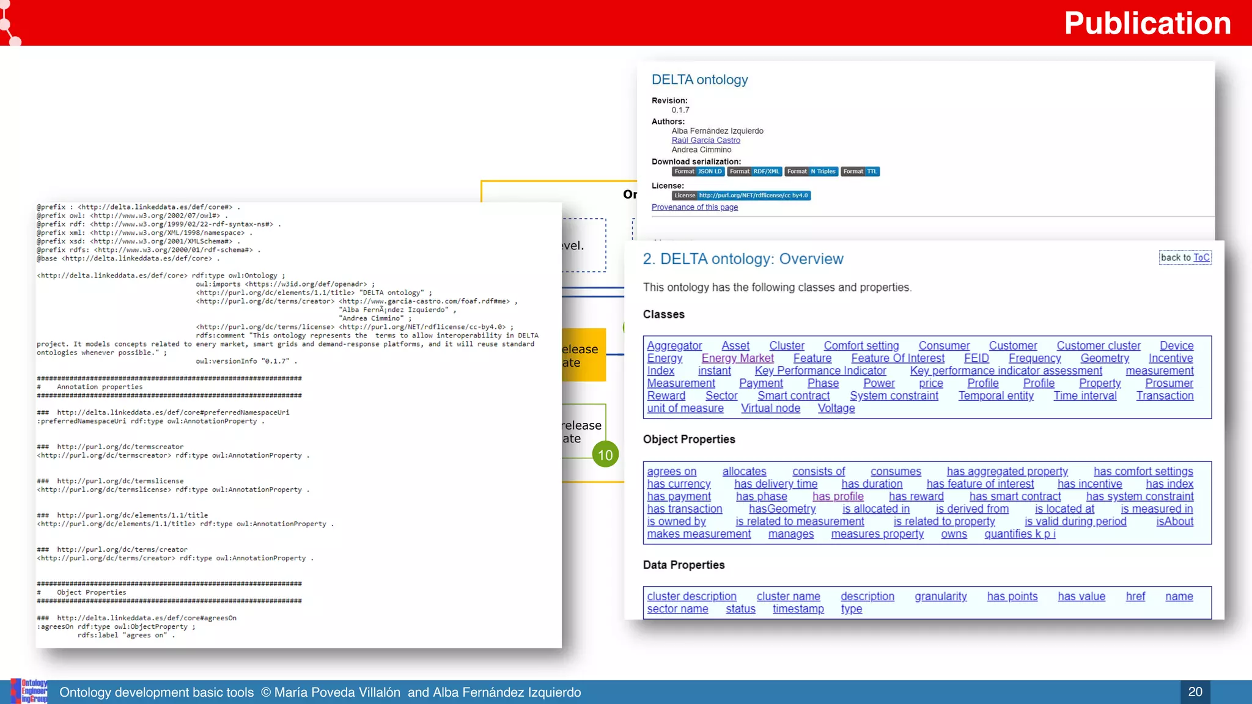Viewport: 1252px width, 704px height.
Task: Open the Transaction class link
Action: pyautogui.click(x=1165, y=396)
